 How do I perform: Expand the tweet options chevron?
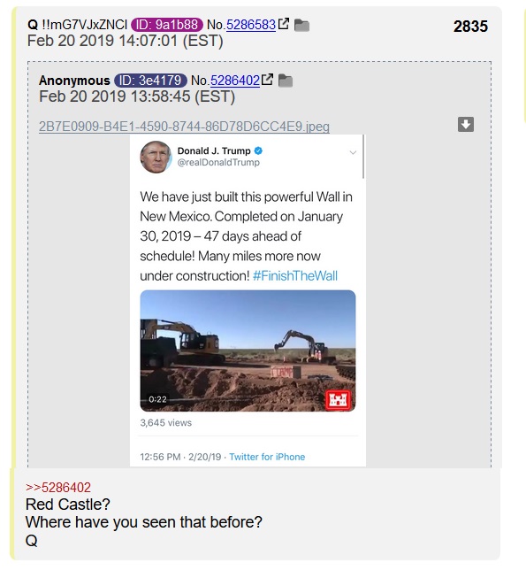(353, 152)
